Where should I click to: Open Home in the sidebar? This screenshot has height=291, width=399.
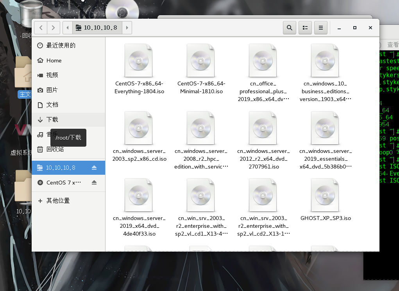click(x=54, y=60)
